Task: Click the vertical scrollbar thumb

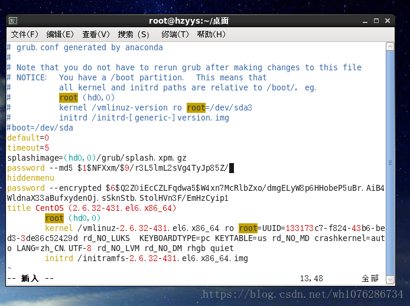Action: pyautogui.click(x=390, y=163)
